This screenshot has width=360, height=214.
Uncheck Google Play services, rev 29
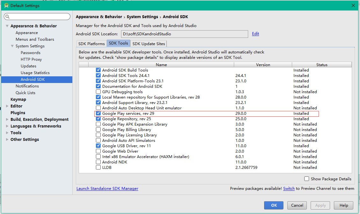(98, 114)
